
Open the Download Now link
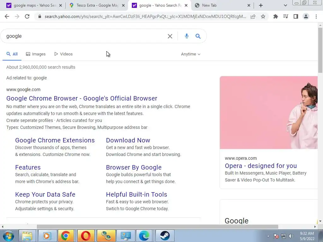pyautogui.click(x=128, y=140)
